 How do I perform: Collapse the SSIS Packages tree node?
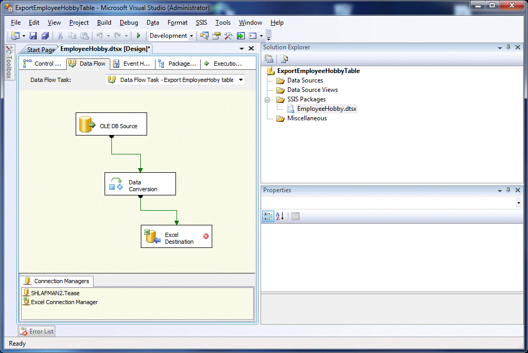[x=267, y=99]
